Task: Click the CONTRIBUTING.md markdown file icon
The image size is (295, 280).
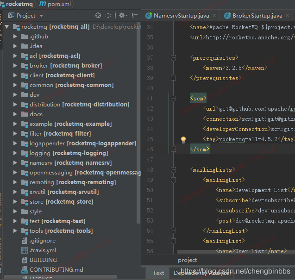Action: click(25, 270)
